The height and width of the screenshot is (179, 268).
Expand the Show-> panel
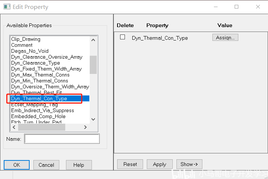tap(189, 164)
